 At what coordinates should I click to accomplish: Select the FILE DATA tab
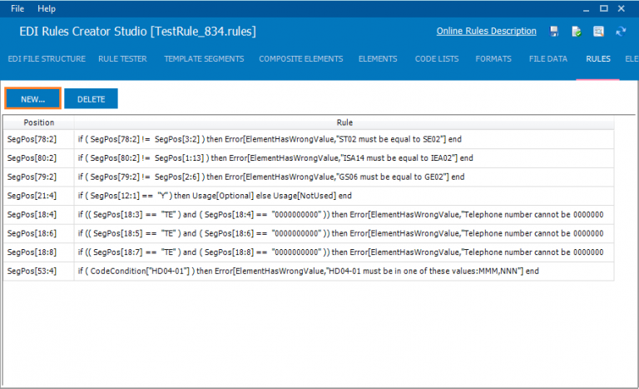click(548, 59)
